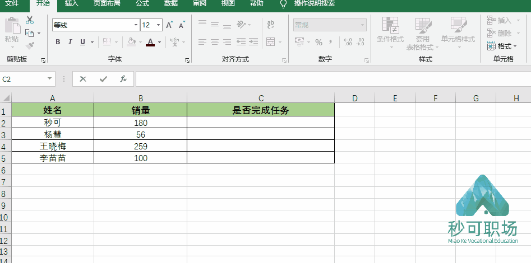Center text horizontally
This screenshot has width=531, height=263.
pos(215,42)
